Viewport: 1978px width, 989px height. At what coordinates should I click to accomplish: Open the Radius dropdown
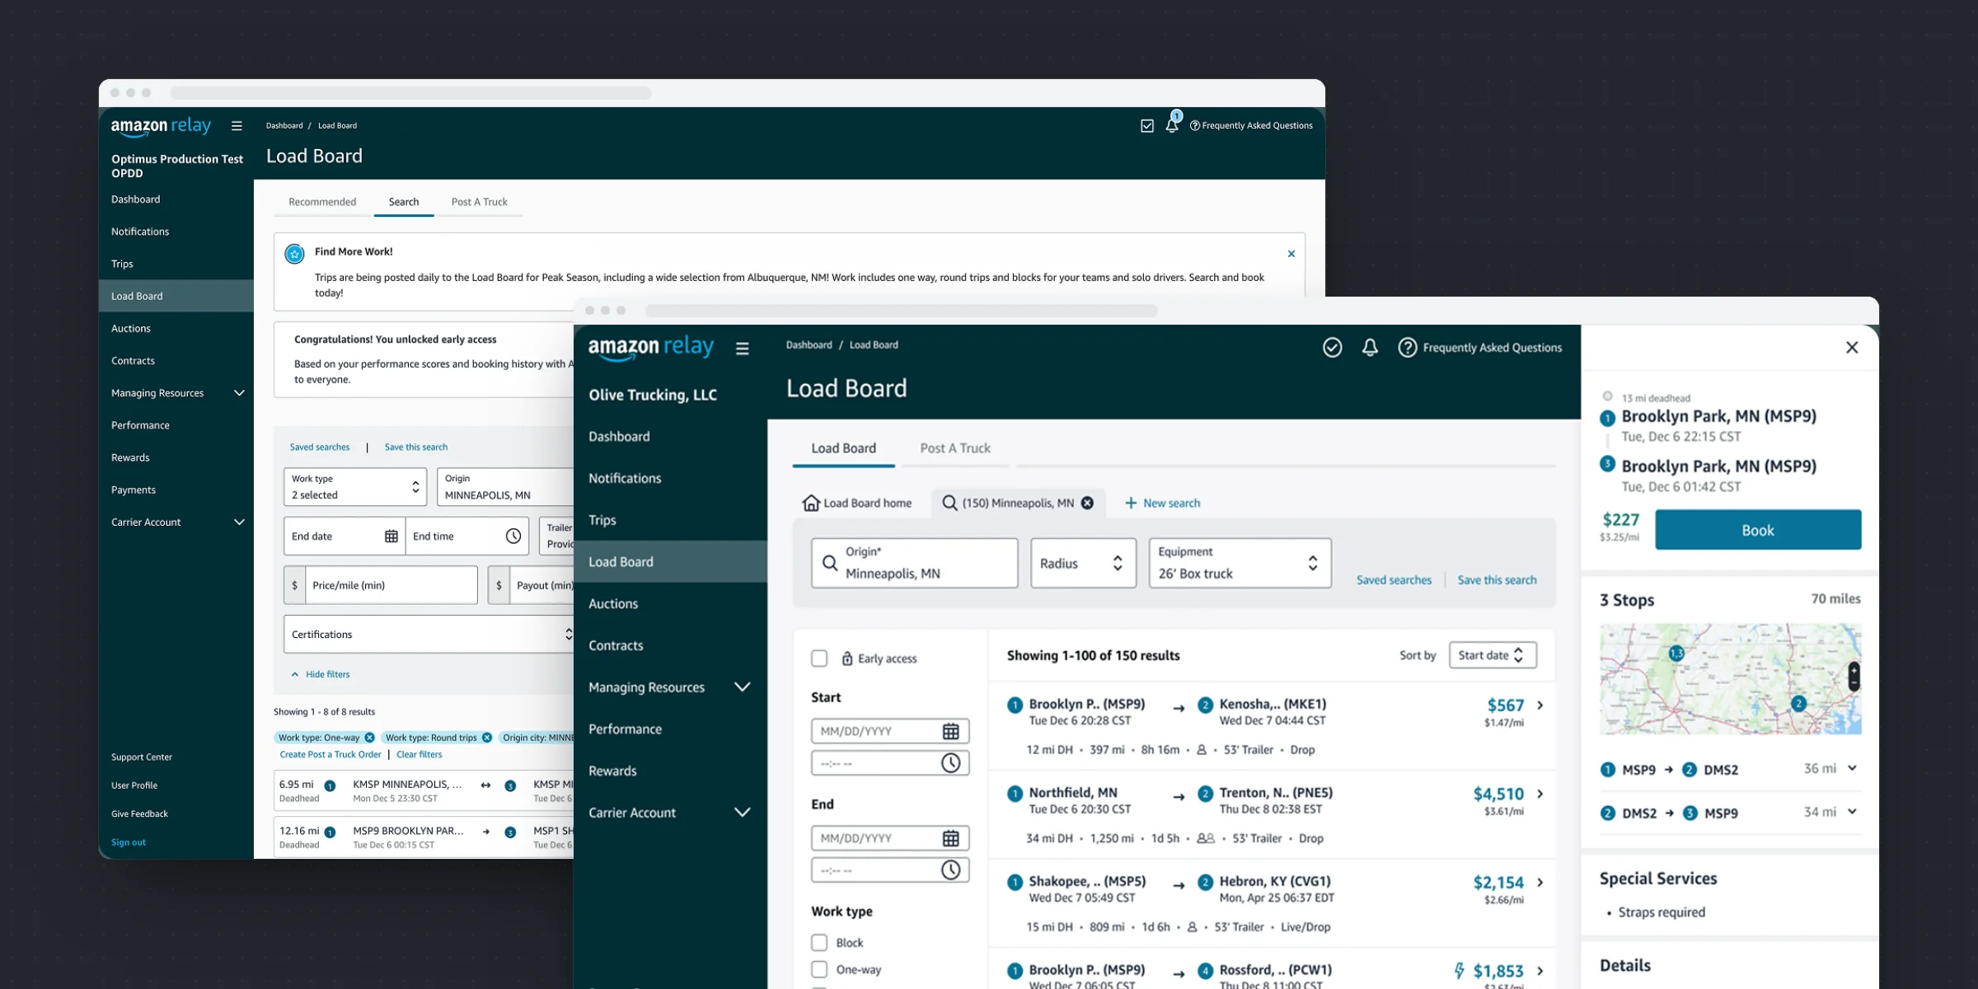pyautogui.click(x=1083, y=563)
